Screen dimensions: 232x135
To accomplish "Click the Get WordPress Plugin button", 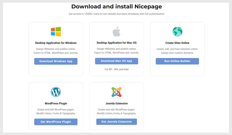I will coord(56,122).
